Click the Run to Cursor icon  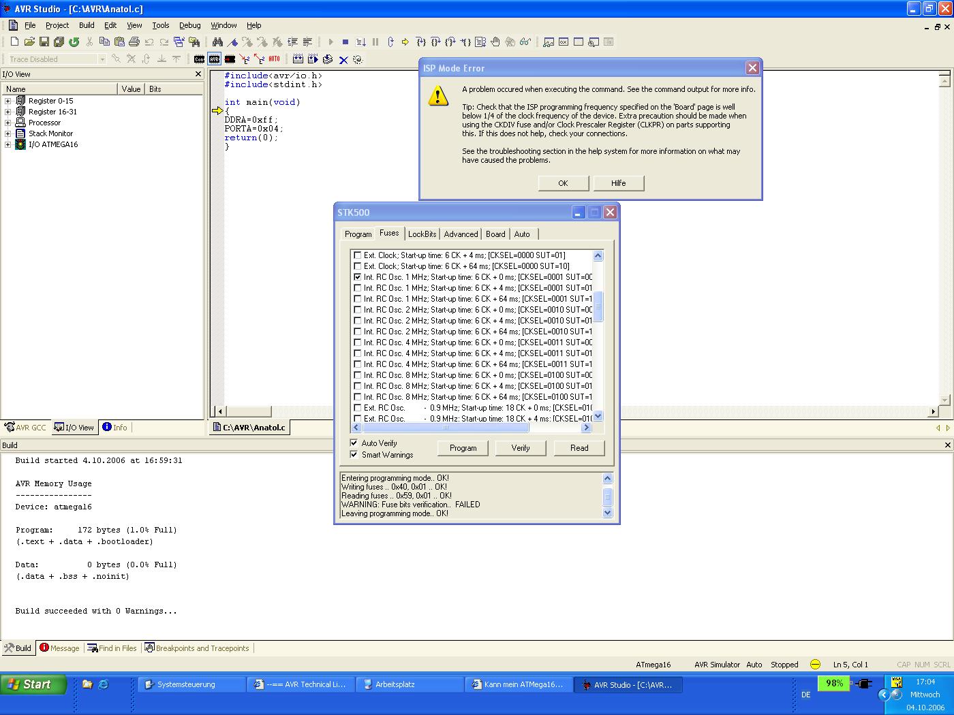point(465,42)
